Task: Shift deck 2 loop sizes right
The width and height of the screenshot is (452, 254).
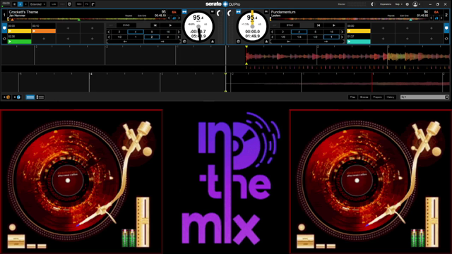Action: point(342,32)
